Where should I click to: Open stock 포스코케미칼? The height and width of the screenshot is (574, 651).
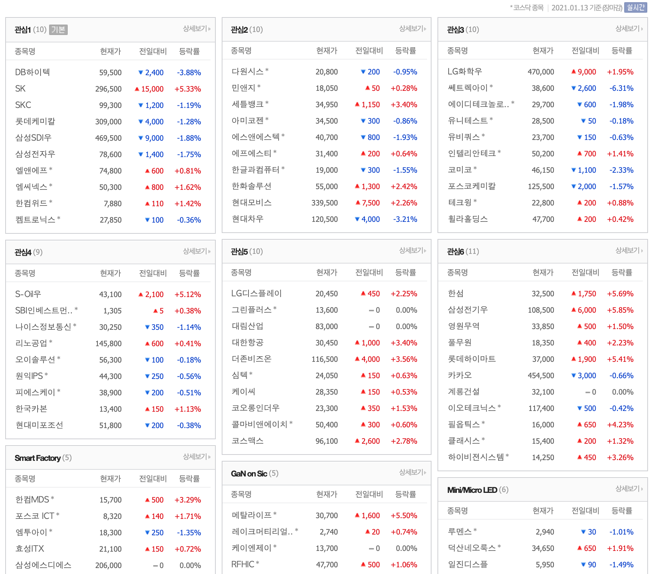(x=472, y=186)
